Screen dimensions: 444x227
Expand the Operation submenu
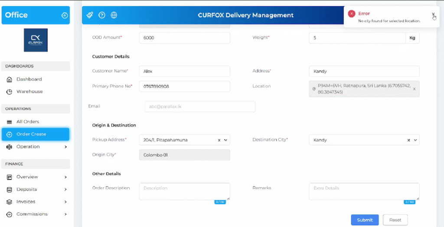click(x=65, y=147)
